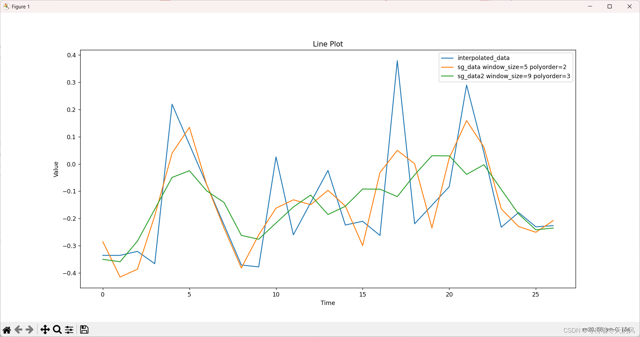Click the 'Value' y-axis label

click(x=56, y=169)
